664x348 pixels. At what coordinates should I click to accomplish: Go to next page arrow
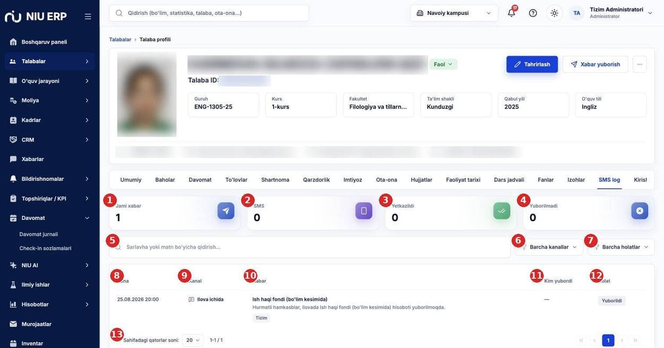(x=622, y=341)
